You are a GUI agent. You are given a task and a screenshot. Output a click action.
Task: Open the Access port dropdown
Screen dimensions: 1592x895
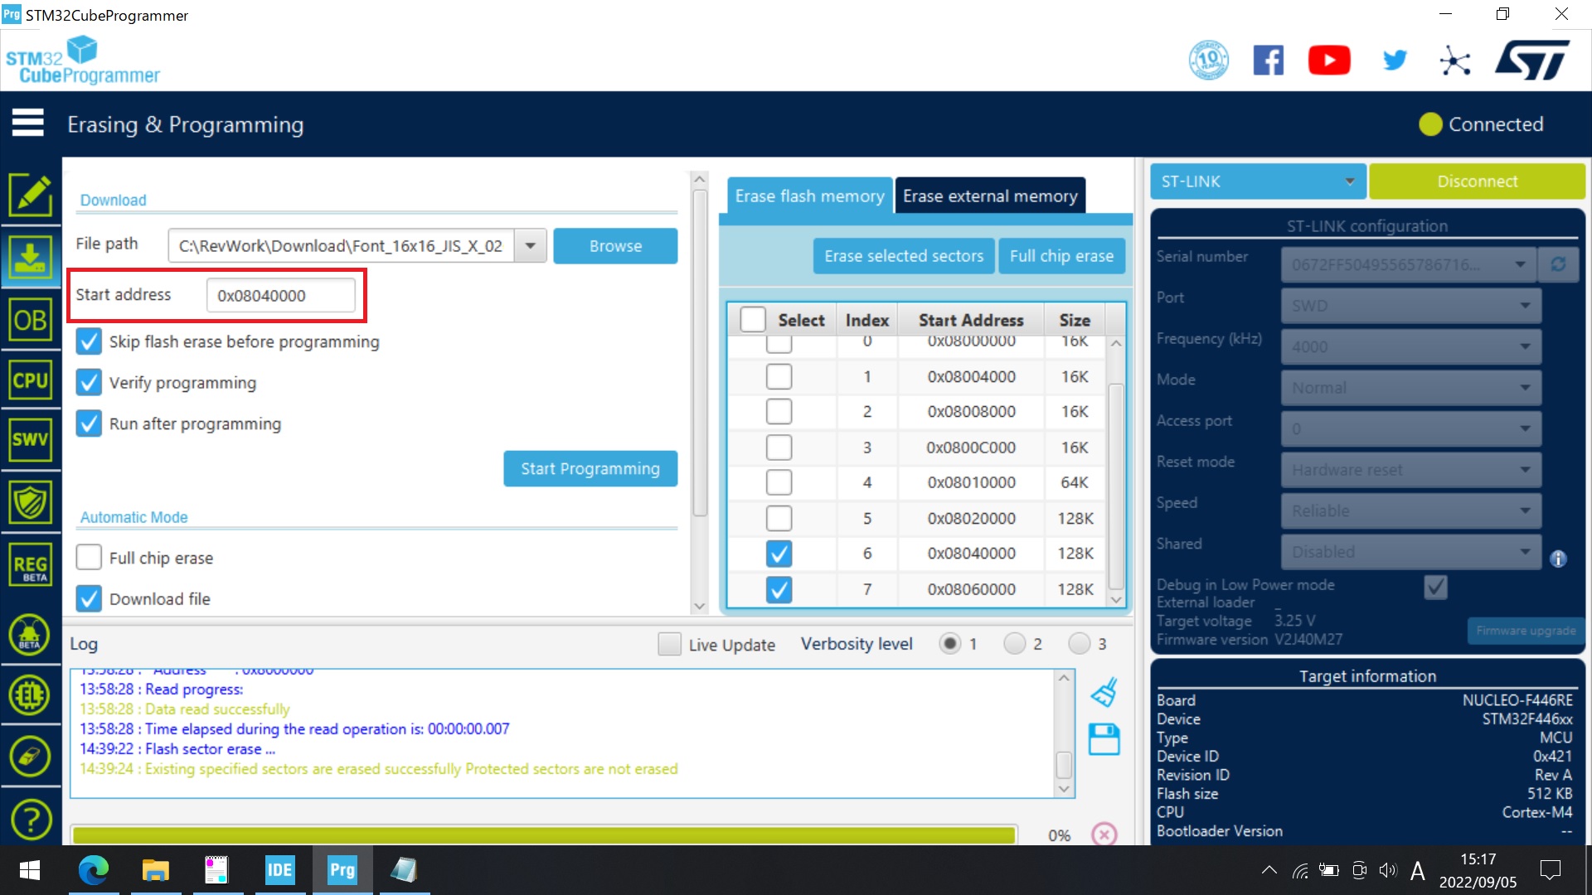click(x=1411, y=428)
